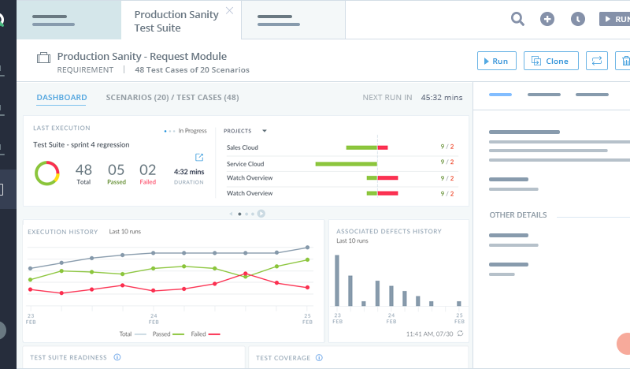630x369 pixels.
Task: Click the briefcase icon beside Production Sanity title
Action: (x=44, y=58)
